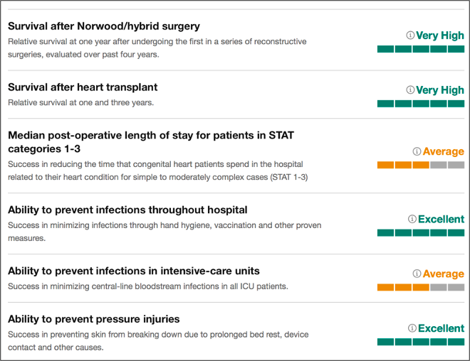Click info icon next to intensive-care units Average
Screen dimensions: 470x361
[417, 274]
